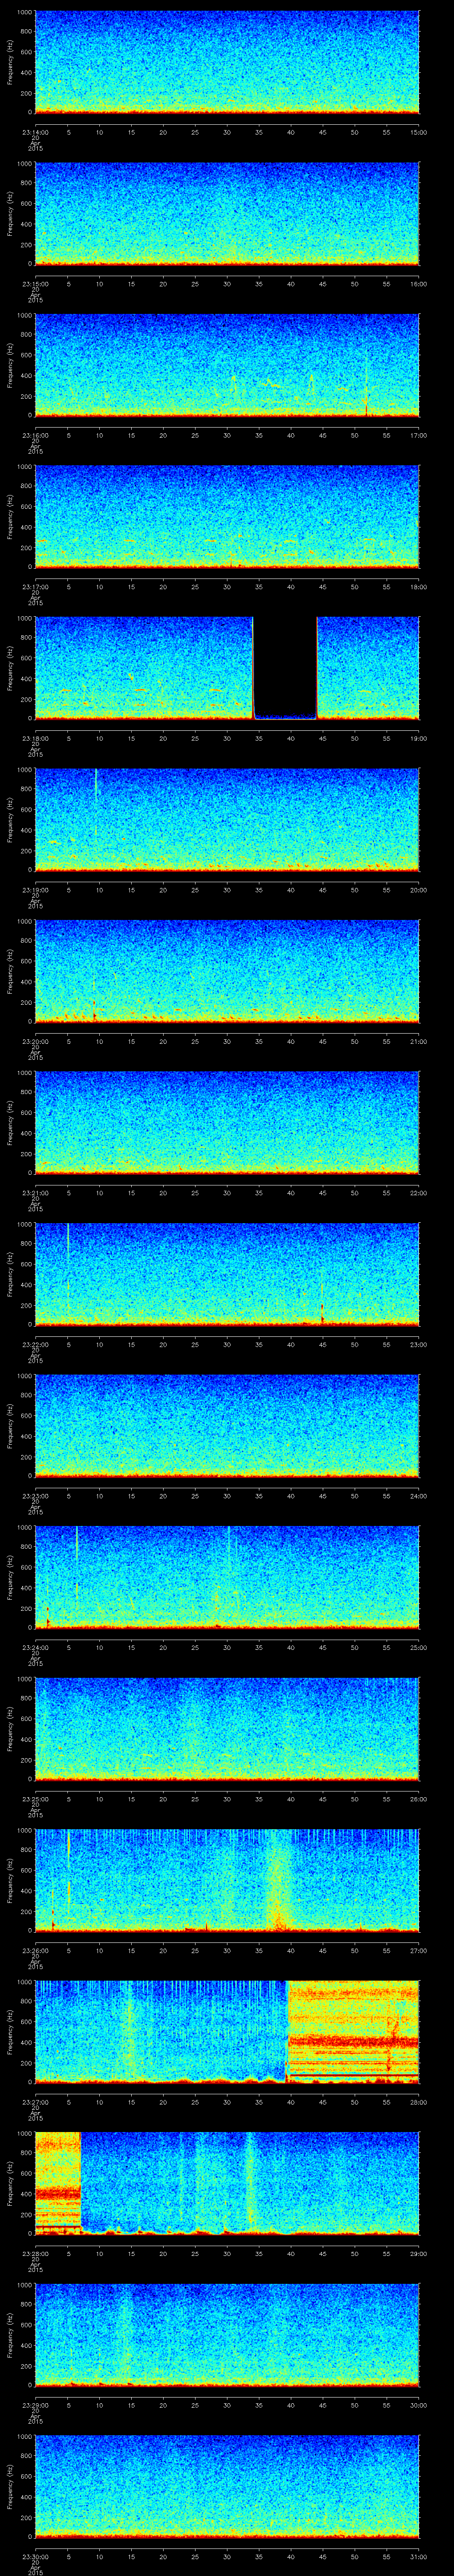
Task: Click the 23:21:00 spectrogram plot area
Action: (x=227, y=1122)
